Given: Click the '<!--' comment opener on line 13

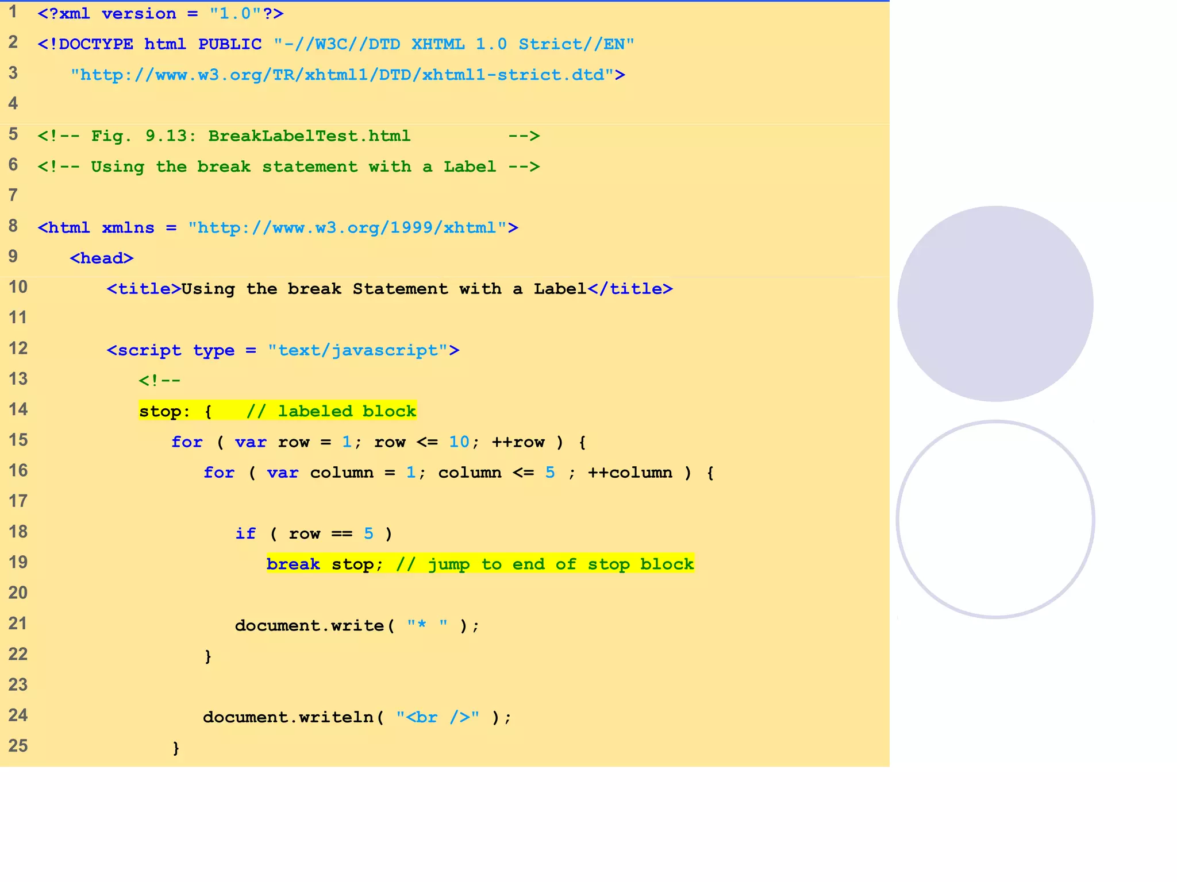Looking at the screenshot, I should click(x=160, y=381).
